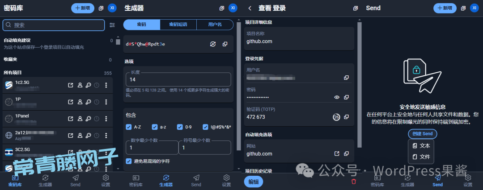Switch to 用户名 generator tab
483x190 pixels.
(x=215, y=25)
